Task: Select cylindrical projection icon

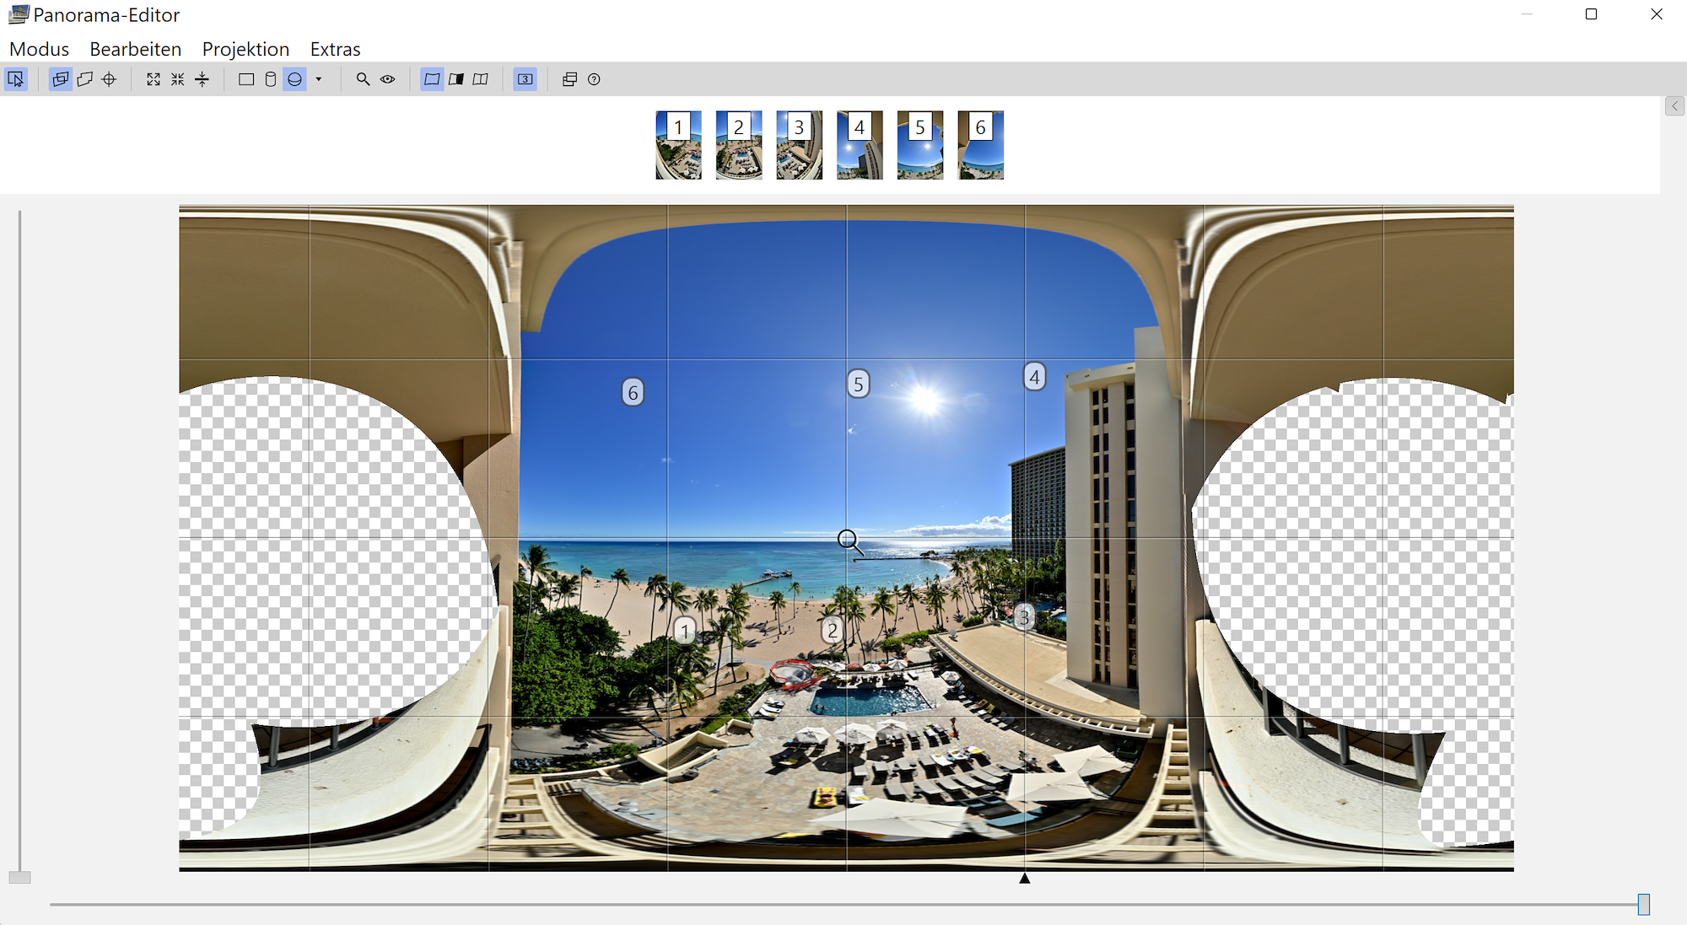Action: point(270,79)
